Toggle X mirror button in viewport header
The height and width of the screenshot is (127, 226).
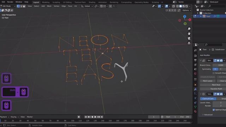(x=169, y=10)
